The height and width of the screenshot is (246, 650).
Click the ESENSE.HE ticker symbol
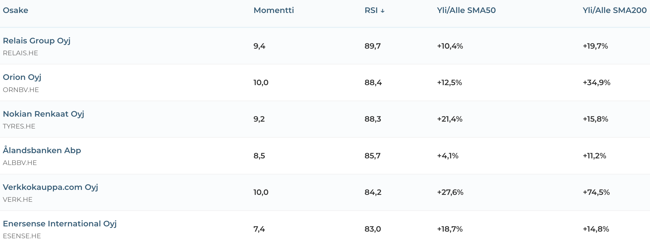[x=22, y=236]
